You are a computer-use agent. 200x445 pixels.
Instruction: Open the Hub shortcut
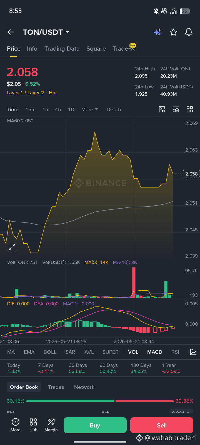coord(33,425)
